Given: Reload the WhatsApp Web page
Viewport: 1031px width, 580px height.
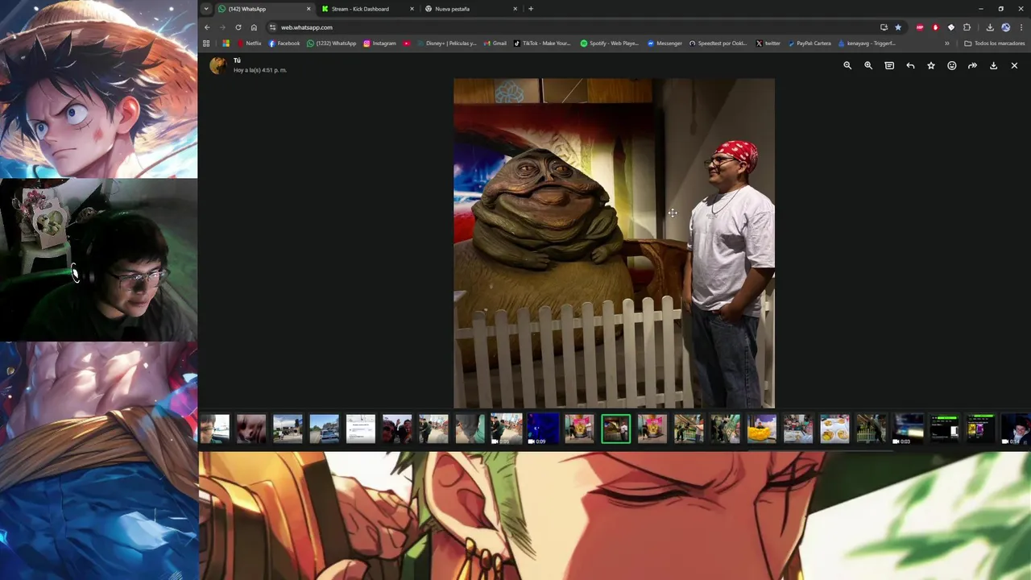Looking at the screenshot, I should (x=238, y=27).
